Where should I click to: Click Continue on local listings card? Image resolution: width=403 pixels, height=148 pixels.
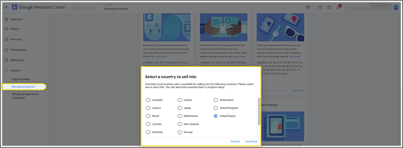pos(298,90)
